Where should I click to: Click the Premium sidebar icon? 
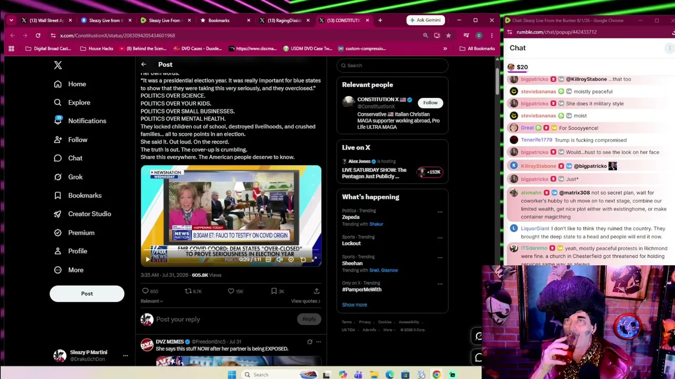(57, 233)
